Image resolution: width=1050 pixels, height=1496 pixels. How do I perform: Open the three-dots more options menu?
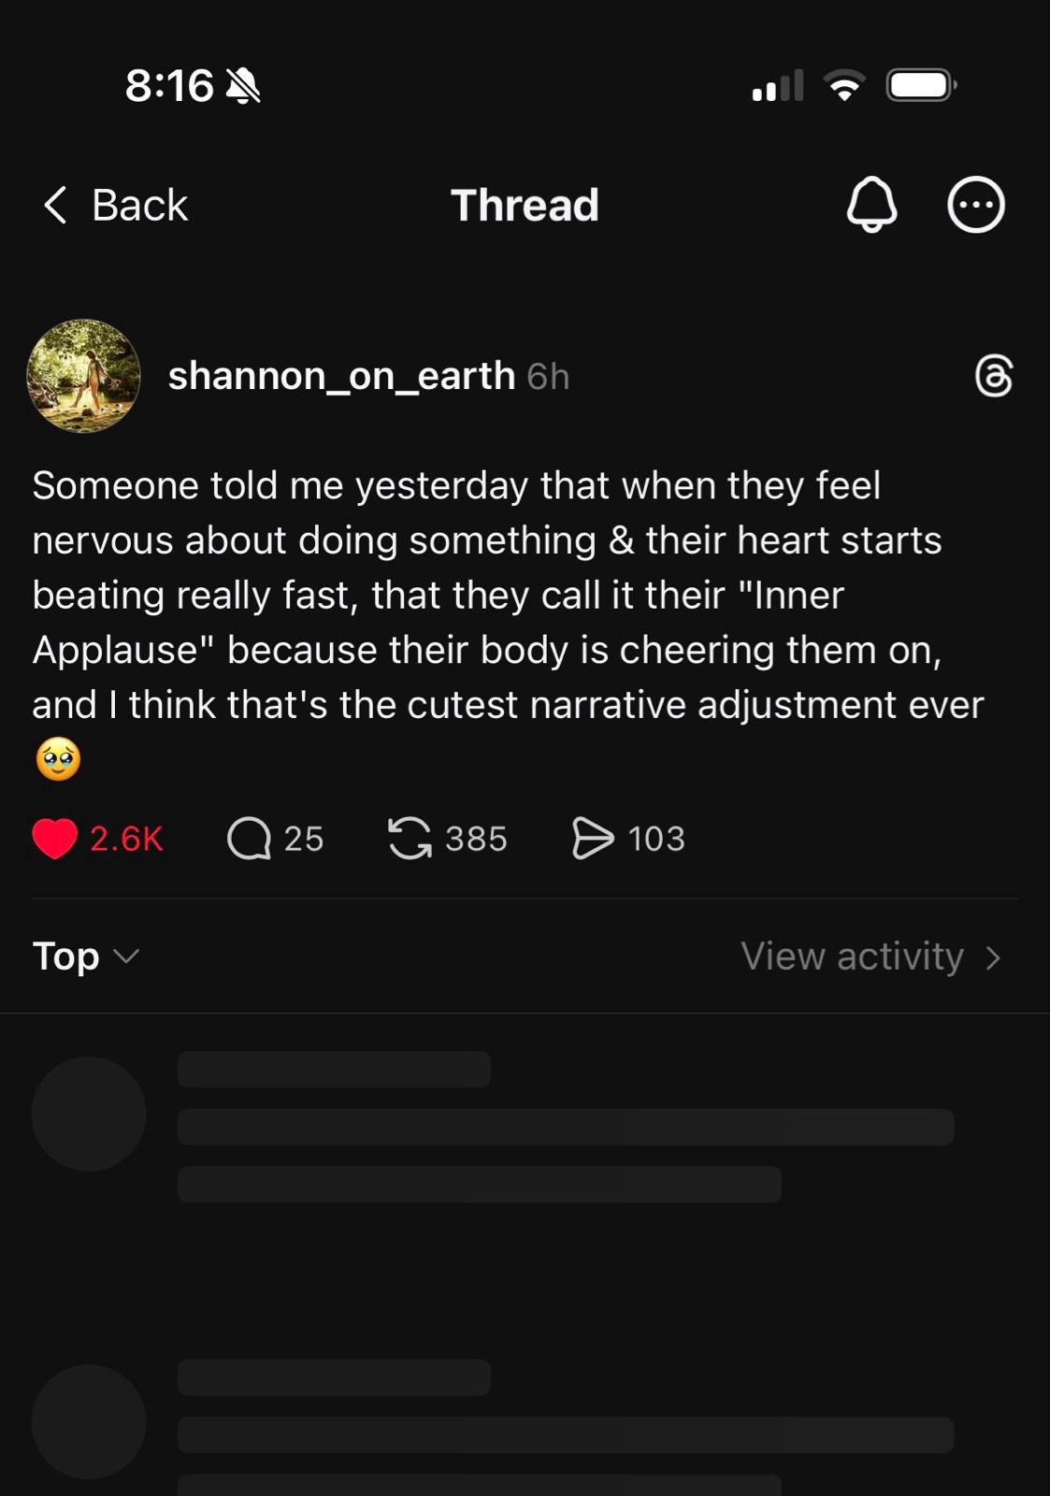click(975, 204)
